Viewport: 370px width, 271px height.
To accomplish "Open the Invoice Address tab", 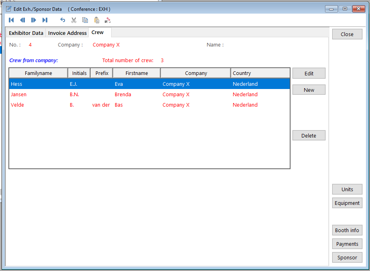I will 67,33.
